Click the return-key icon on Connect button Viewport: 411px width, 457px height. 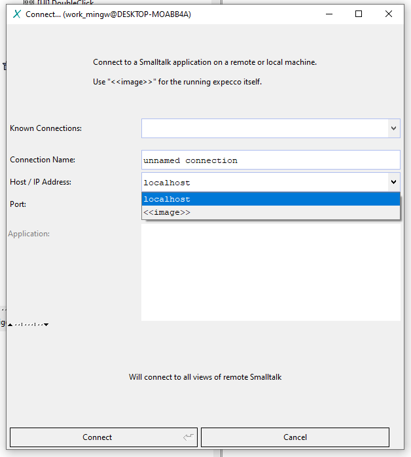point(188,437)
